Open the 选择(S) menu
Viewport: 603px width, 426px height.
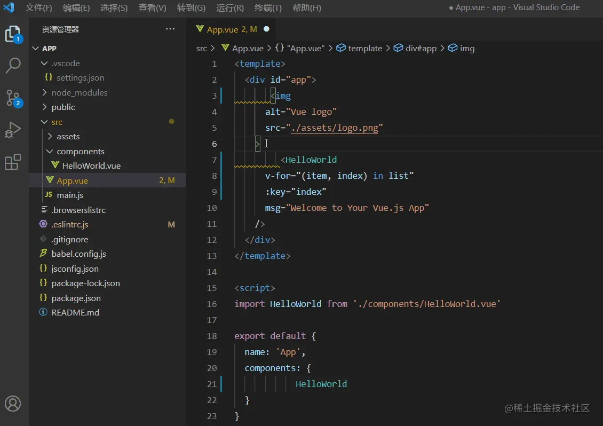click(x=114, y=7)
